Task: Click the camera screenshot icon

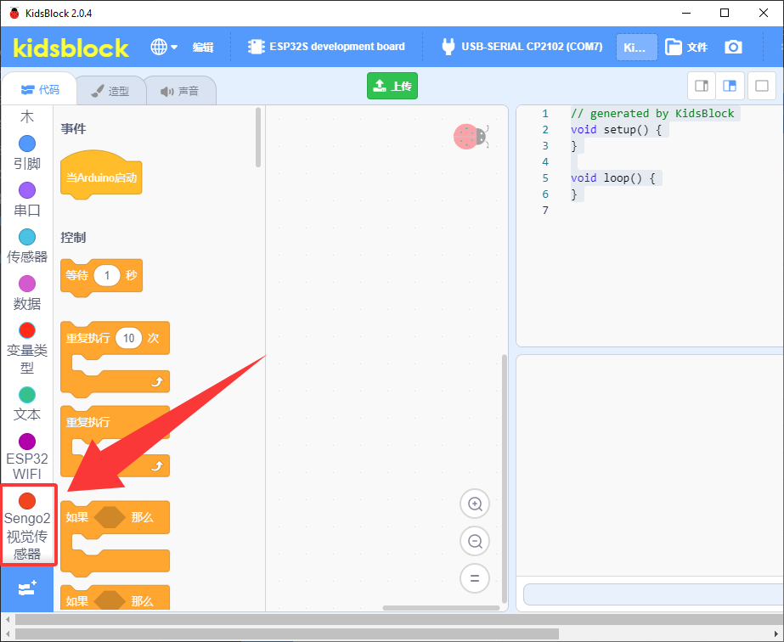Action: [x=733, y=47]
